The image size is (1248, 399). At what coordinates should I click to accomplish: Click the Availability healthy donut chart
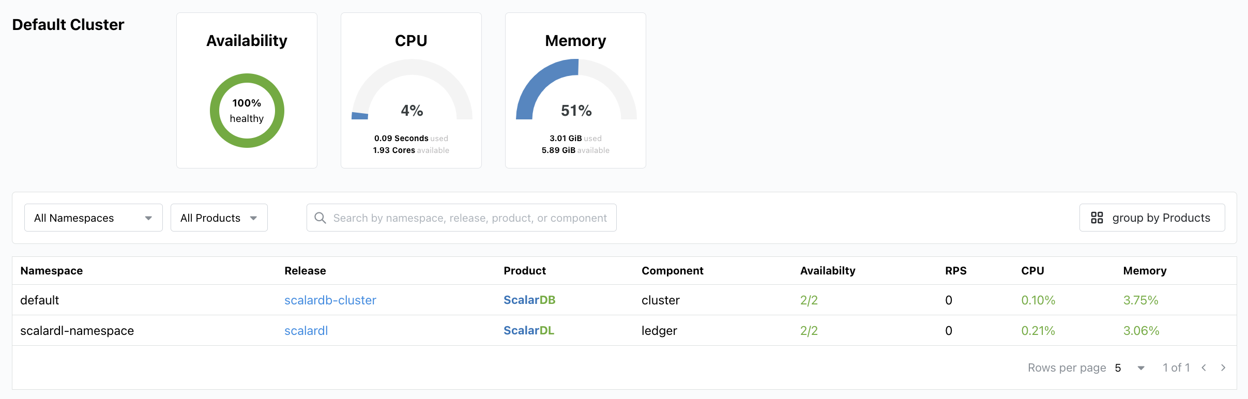tap(247, 111)
